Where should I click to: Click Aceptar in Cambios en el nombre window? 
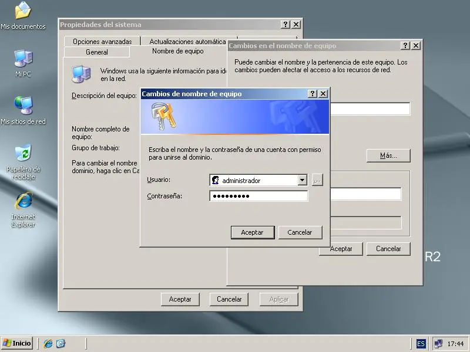[x=341, y=249]
